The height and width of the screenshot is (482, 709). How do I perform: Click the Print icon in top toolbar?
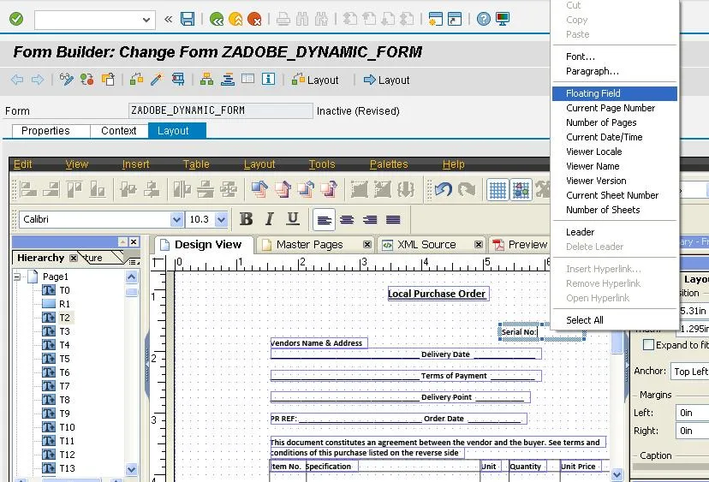tap(283, 19)
